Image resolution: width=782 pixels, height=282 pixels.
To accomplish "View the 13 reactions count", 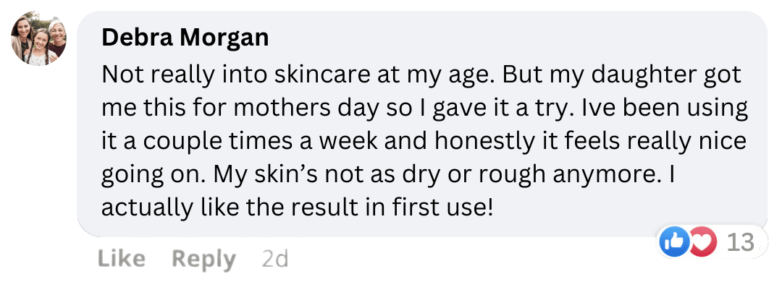I will click(740, 242).
